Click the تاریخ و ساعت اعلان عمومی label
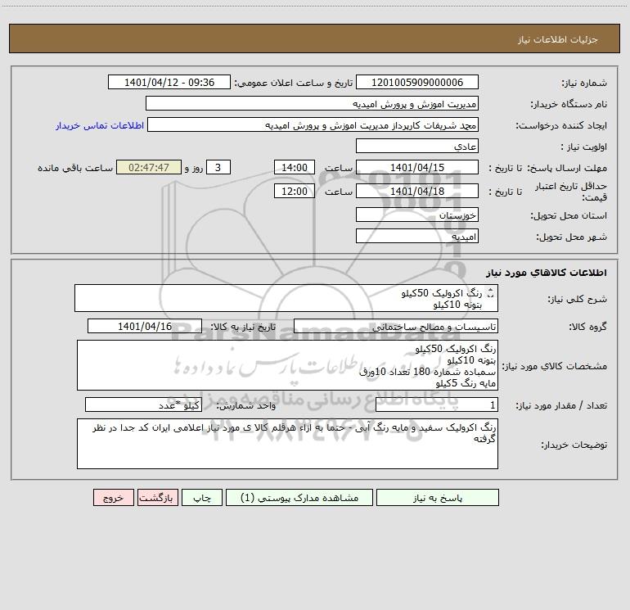Screen dimensions: 630x610 tap(293, 84)
